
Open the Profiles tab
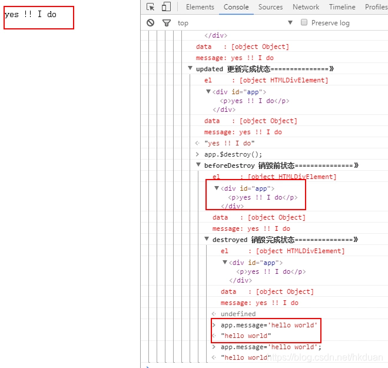(x=376, y=7)
